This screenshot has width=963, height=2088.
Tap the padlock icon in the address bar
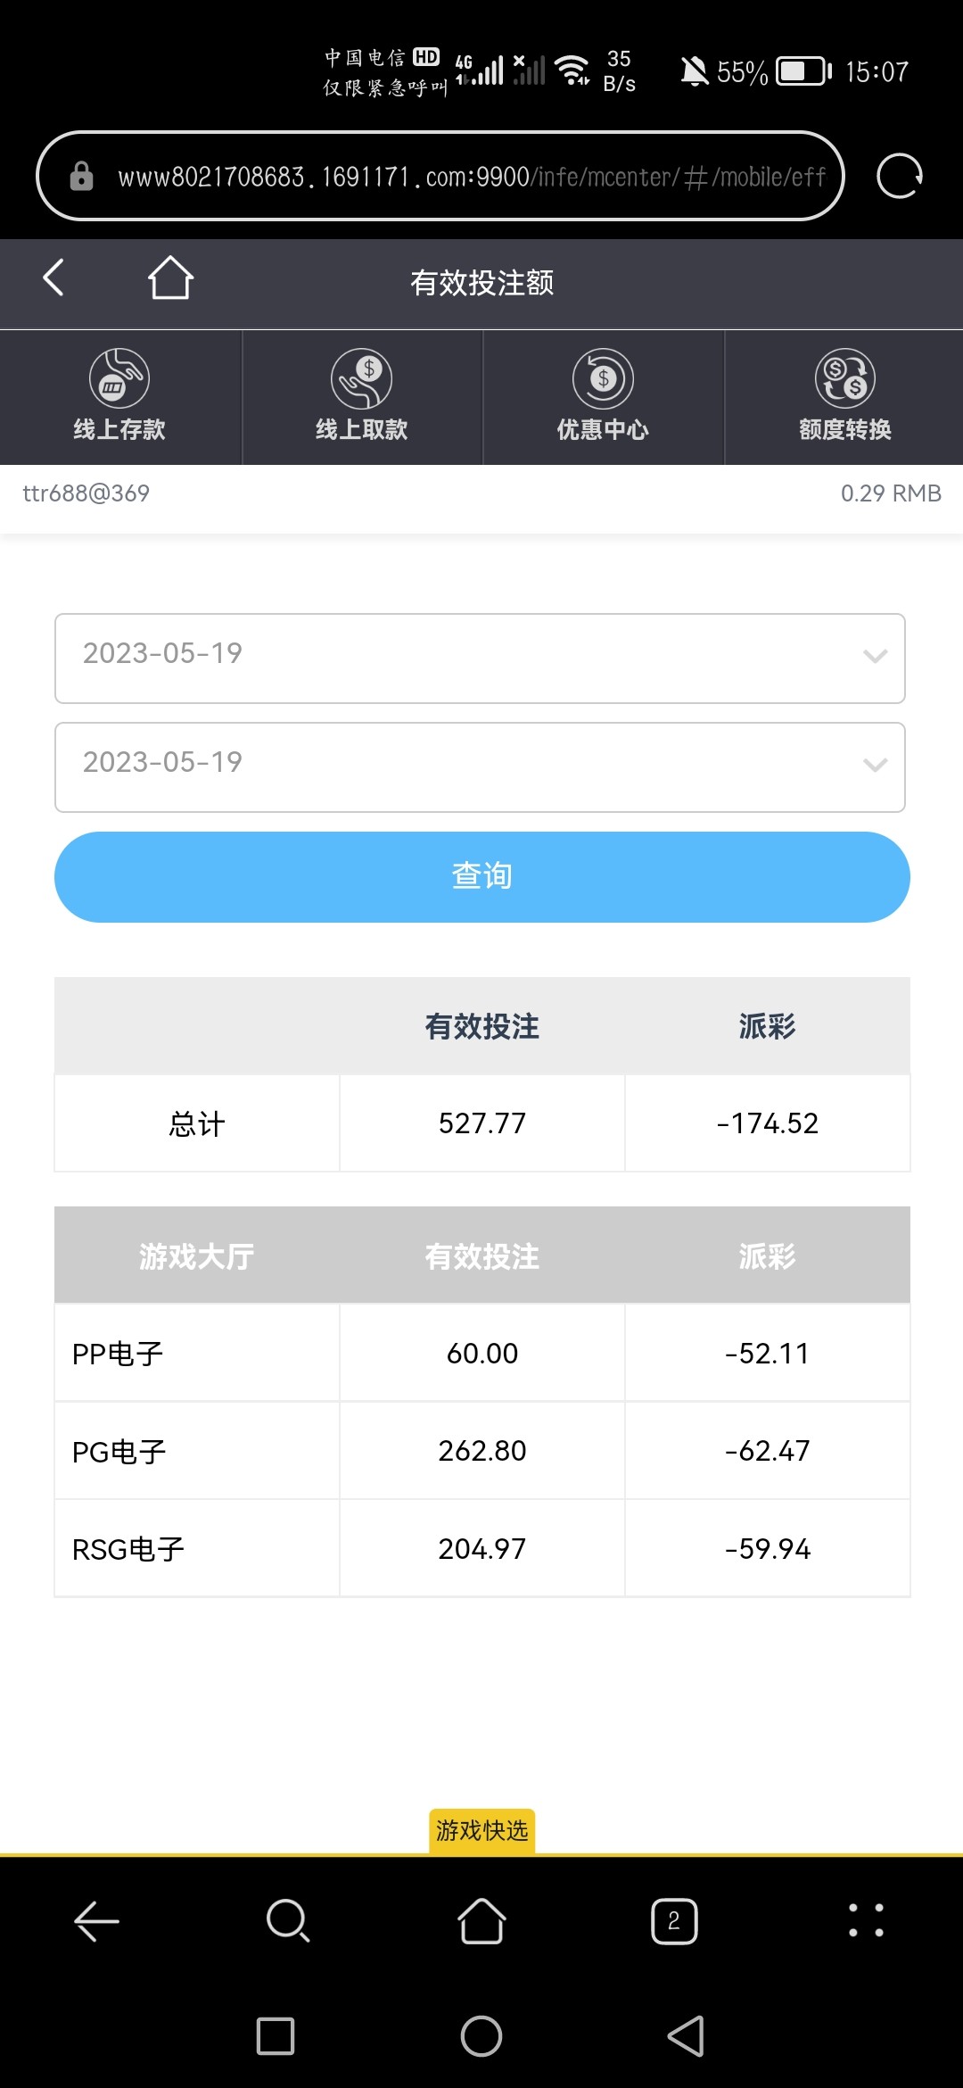click(x=80, y=175)
